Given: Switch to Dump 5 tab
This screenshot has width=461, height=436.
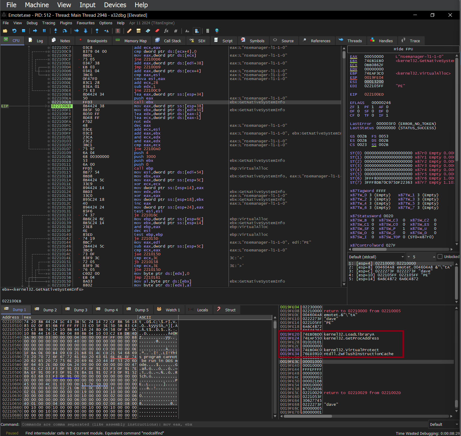Looking at the screenshot, I should click(x=138, y=310).
